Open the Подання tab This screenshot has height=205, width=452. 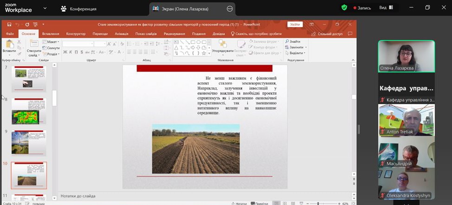[x=199, y=34]
